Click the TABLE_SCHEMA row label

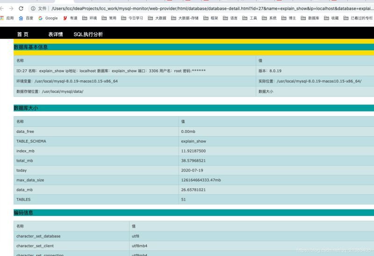[x=31, y=141]
